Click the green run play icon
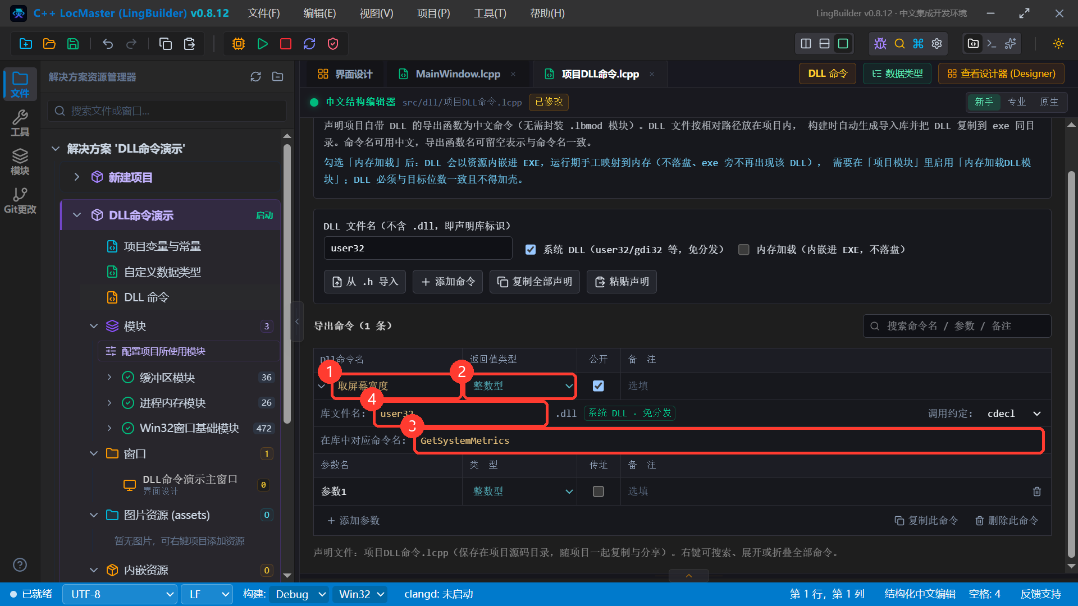 tap(262, 44)
